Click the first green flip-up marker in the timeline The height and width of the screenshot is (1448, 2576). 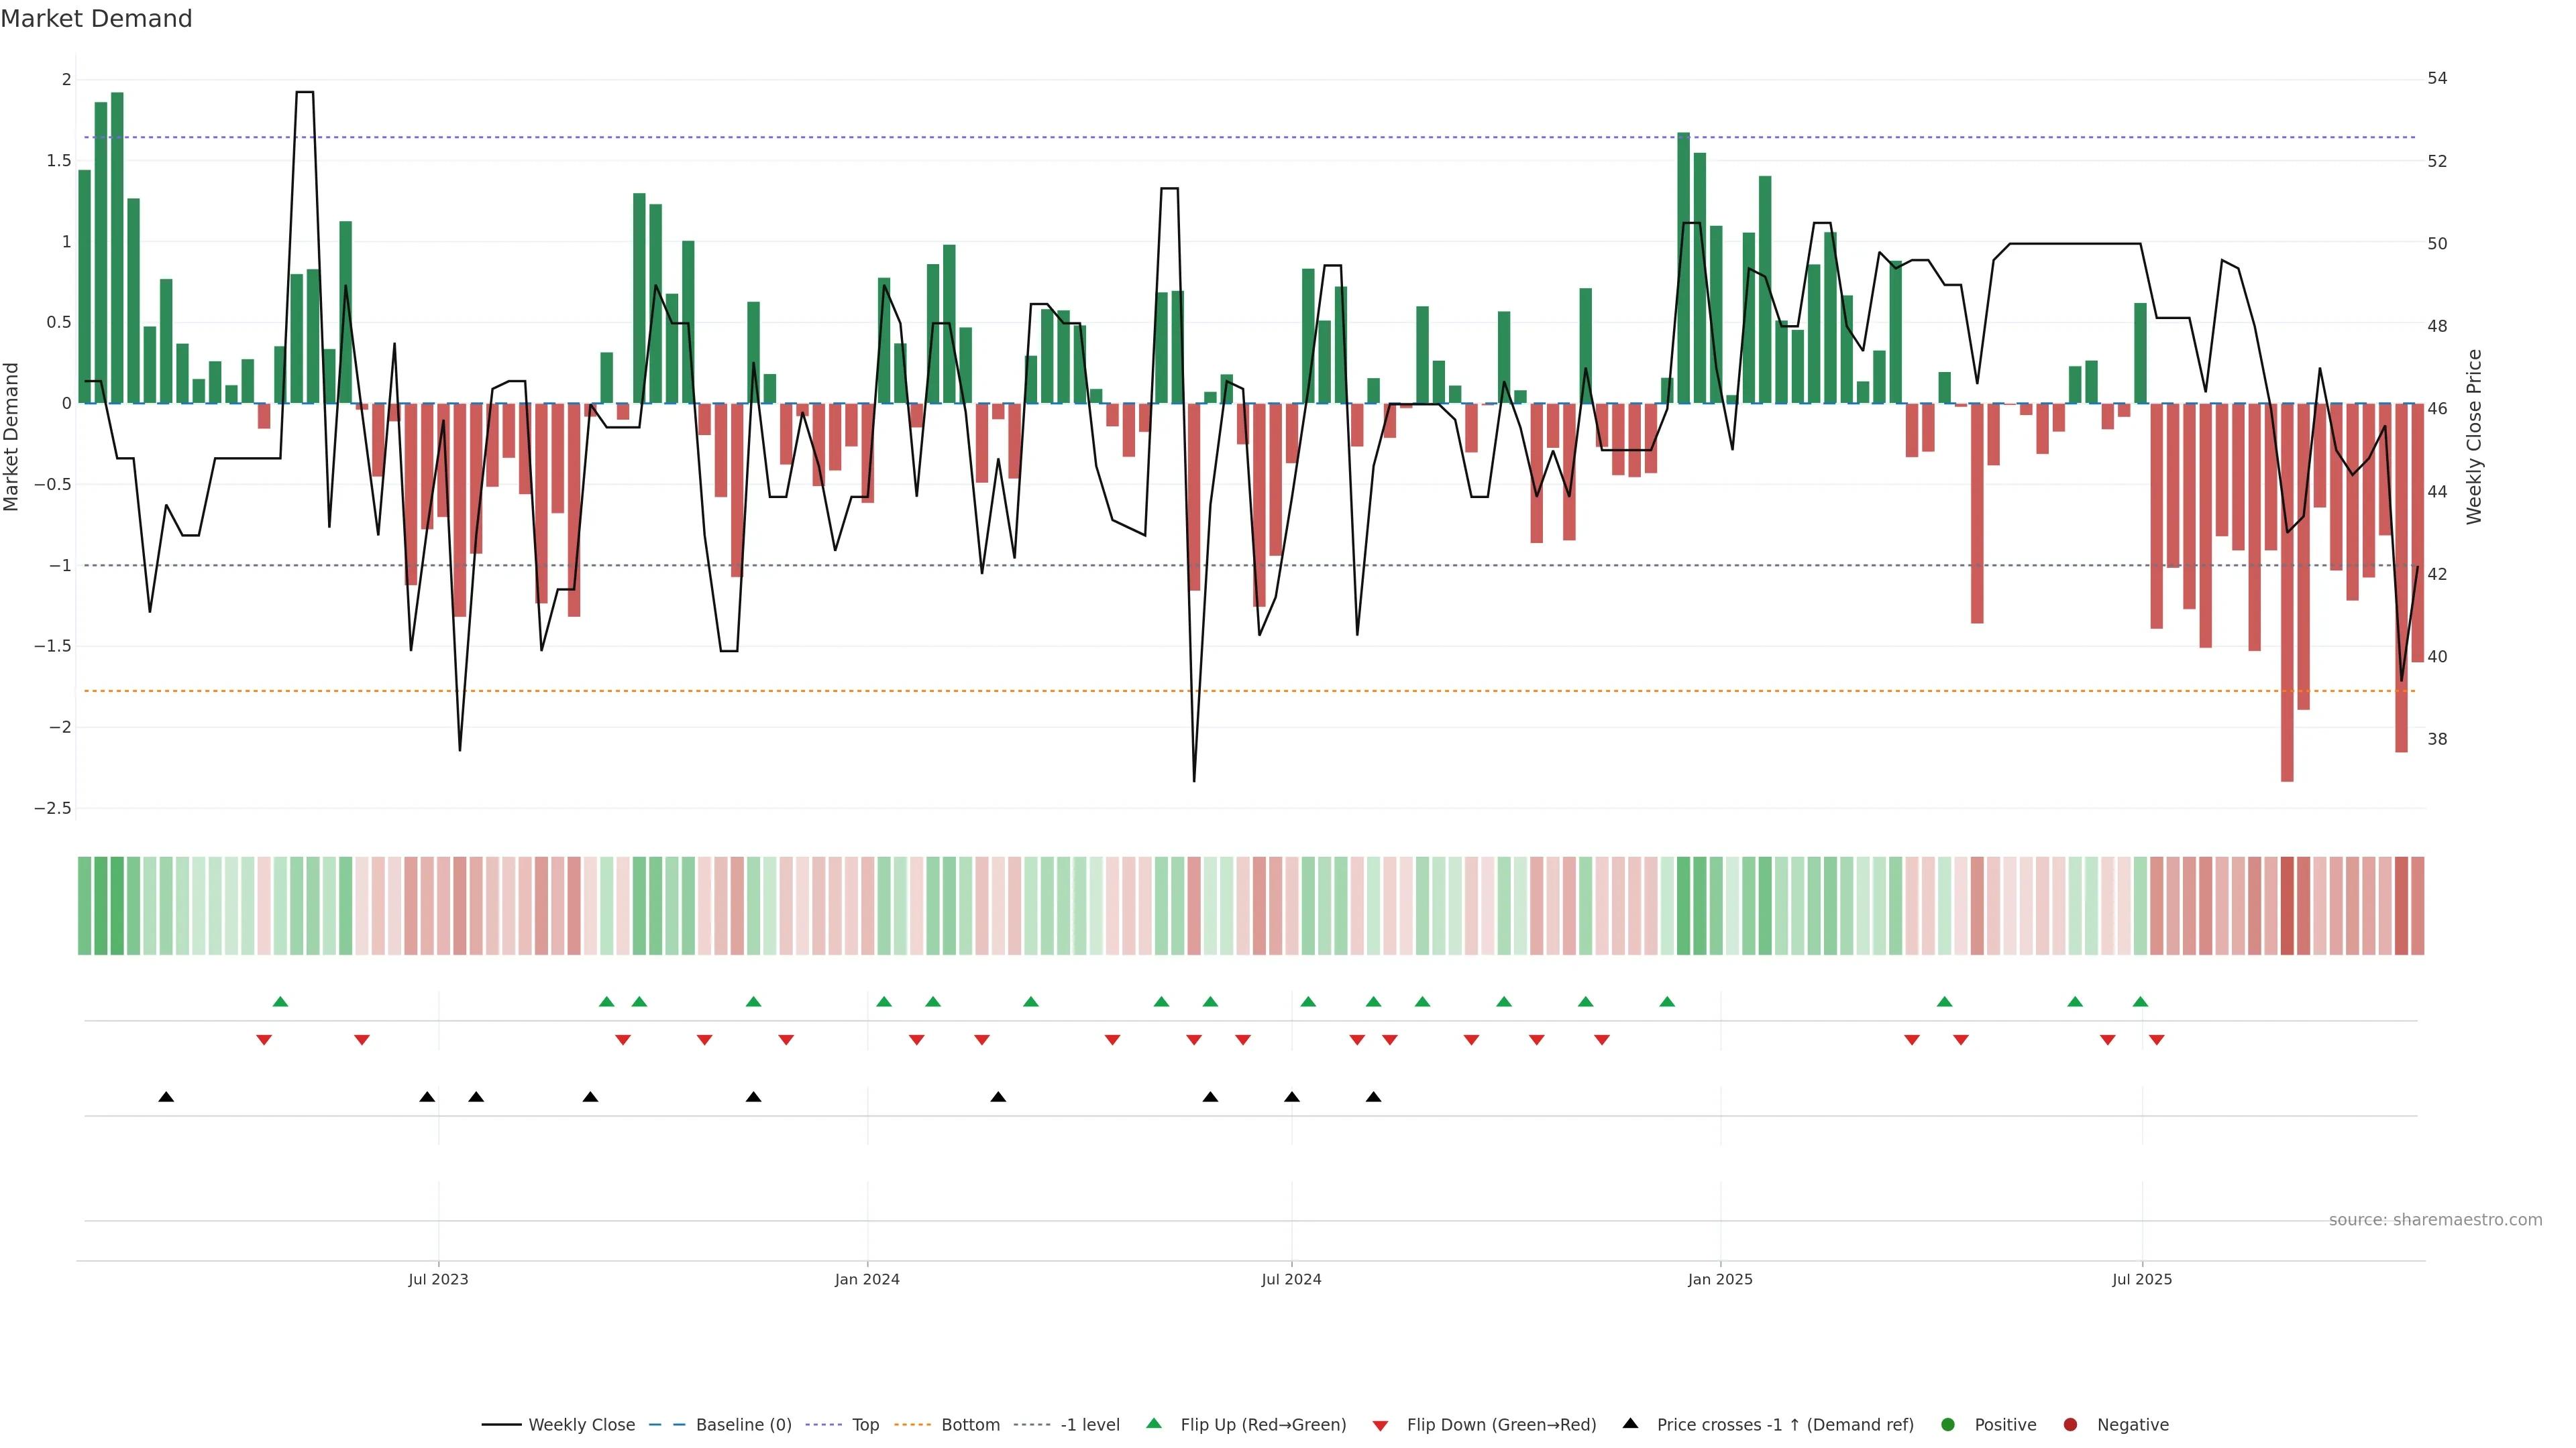point(280,1002)
